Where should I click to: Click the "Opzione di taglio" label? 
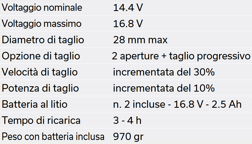[x=41, y=56]
